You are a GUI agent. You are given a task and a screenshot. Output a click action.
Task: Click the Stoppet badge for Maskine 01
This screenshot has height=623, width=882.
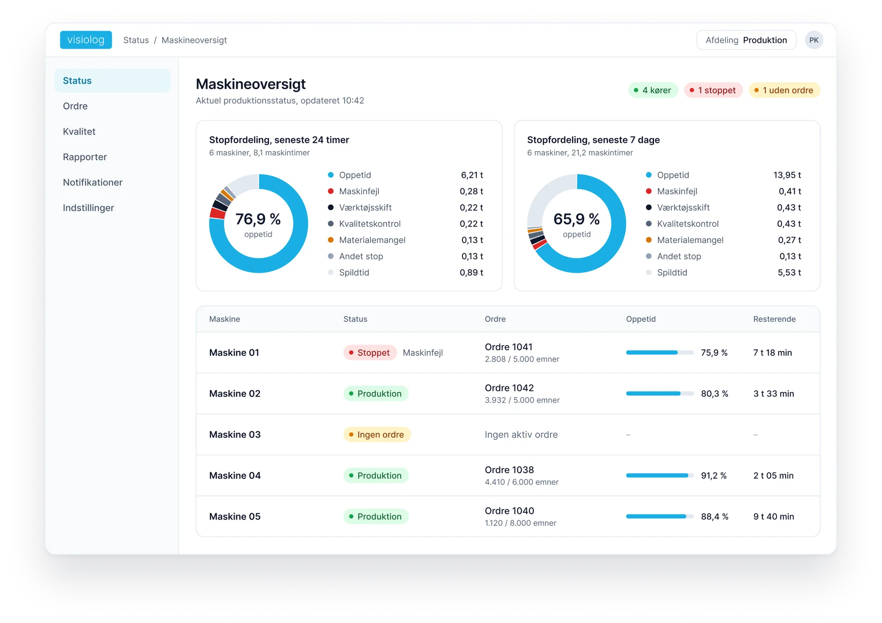point(370,353)
